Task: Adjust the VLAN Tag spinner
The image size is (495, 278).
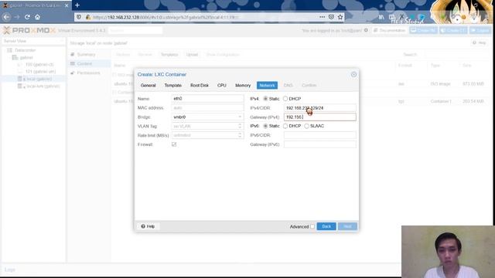Action: pos(240,126)
